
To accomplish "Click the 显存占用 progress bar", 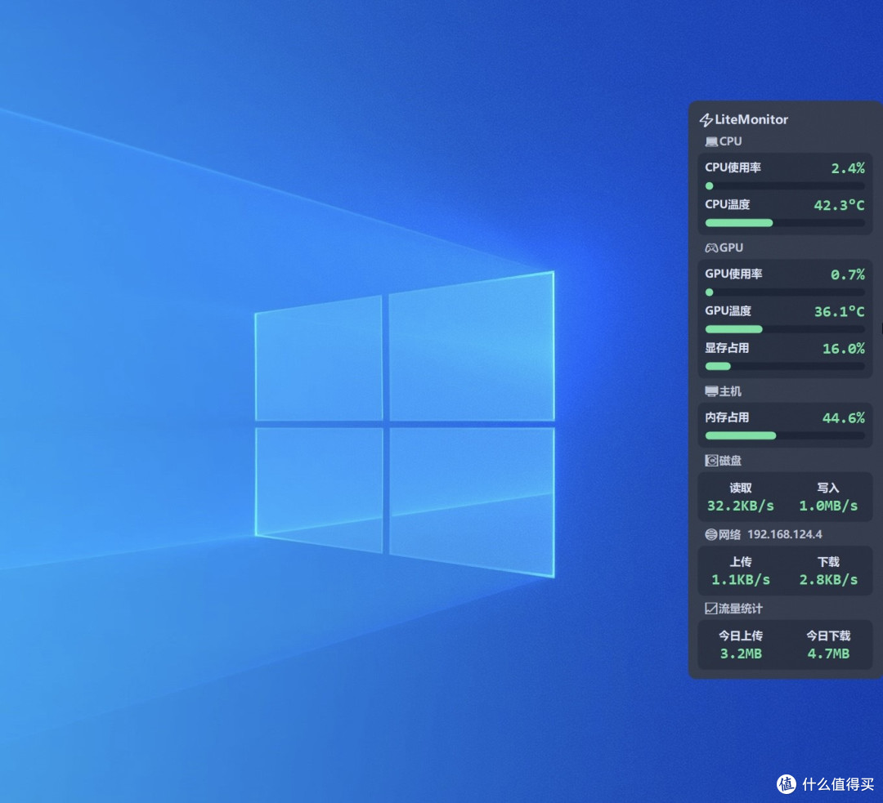I will click(x=785, y=367).
